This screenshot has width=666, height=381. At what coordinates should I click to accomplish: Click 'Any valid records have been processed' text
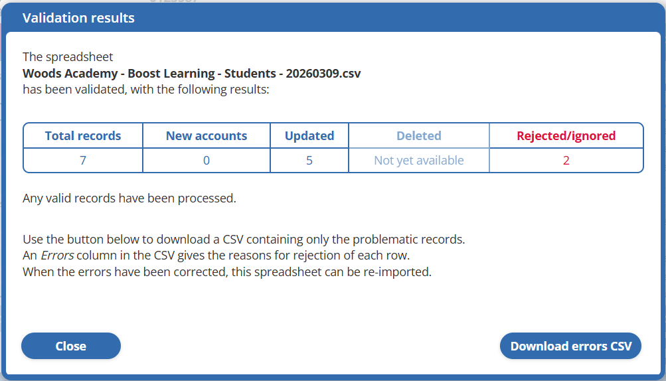pos(129,198)
